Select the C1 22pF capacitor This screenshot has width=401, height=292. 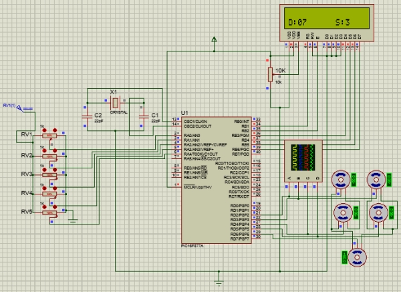144,117
